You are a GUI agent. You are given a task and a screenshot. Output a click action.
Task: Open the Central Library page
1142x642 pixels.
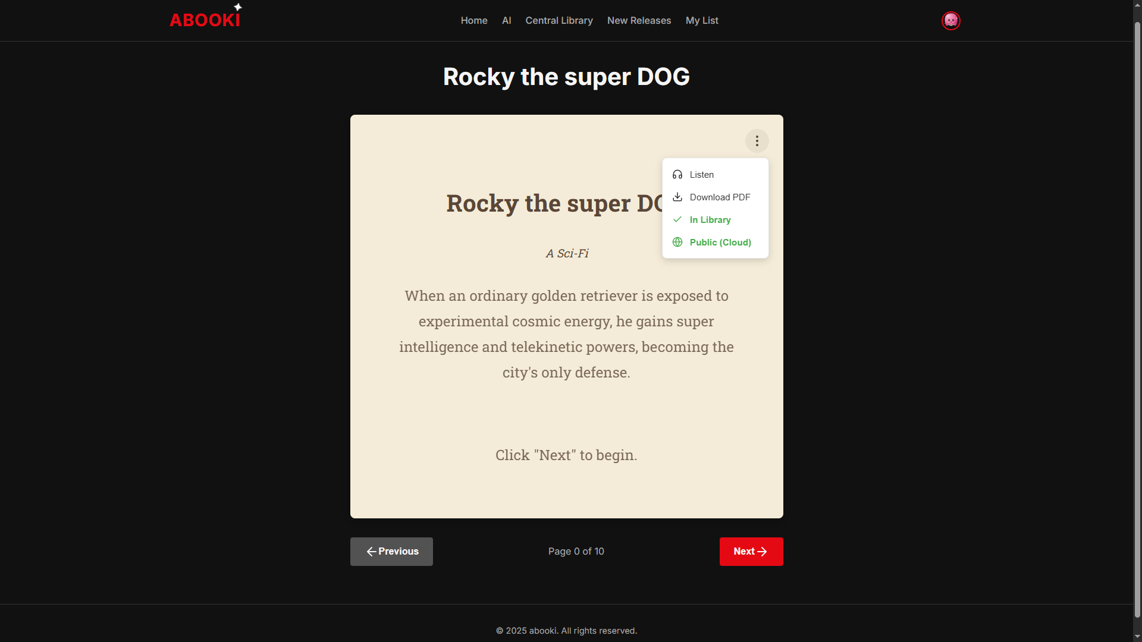(x=559, y=20)
